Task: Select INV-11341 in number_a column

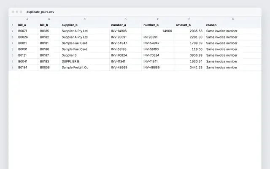Action: (x=126, y=61)
